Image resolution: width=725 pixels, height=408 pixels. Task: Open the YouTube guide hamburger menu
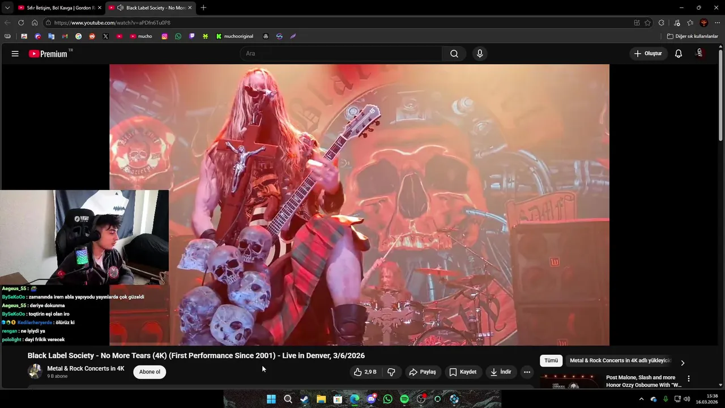15,53
